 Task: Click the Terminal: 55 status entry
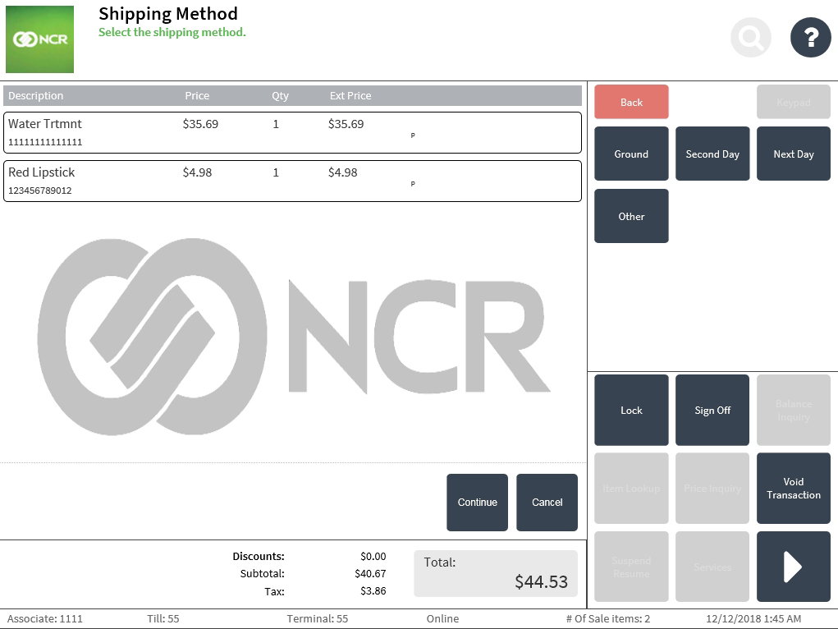click(x=318, y=619)
